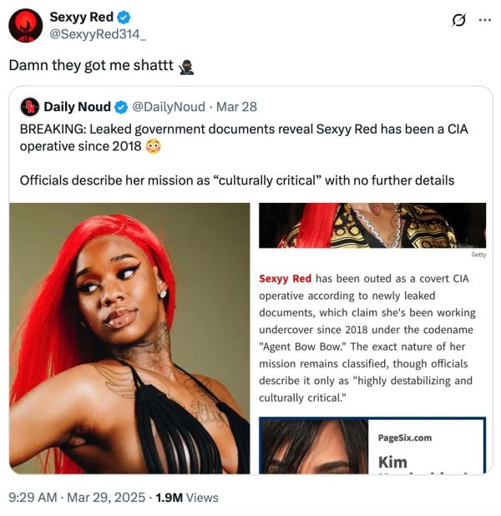Open the @SexyyRed314_ handle link
Image resolution: width=501 pixels, height=516 pixels.
pyautogui.click(x=98, y=34)
